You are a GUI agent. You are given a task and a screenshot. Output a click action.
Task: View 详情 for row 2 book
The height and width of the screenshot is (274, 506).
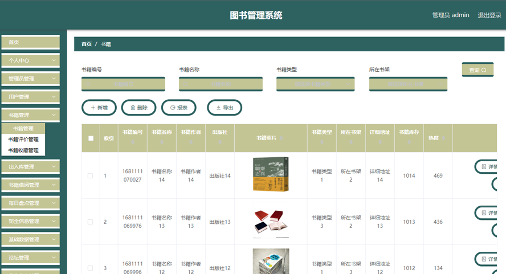click(485, 212)
